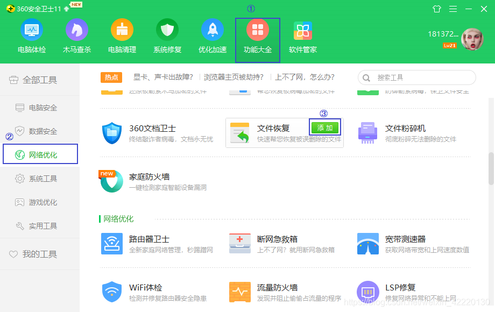495x312 pixels.
Task: Open 家庭防火墙 tool icon
Action: 112,181
